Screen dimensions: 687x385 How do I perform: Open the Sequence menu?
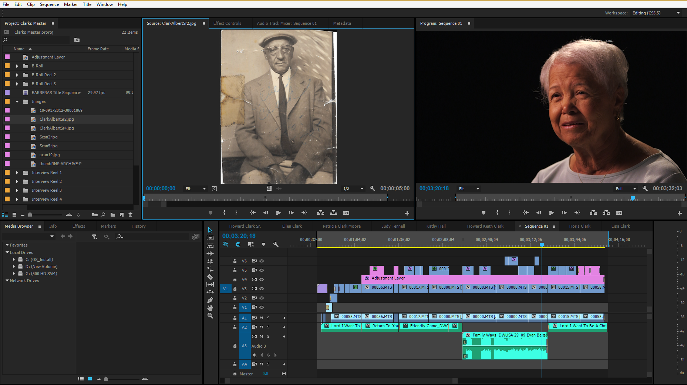49,4
